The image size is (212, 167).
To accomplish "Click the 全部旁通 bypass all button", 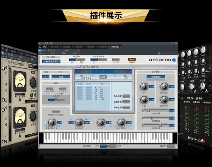I will (x=126, y=102).
